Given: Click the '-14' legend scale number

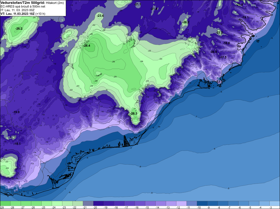Looking at the screenshot, I should click(x=157, y=207).
